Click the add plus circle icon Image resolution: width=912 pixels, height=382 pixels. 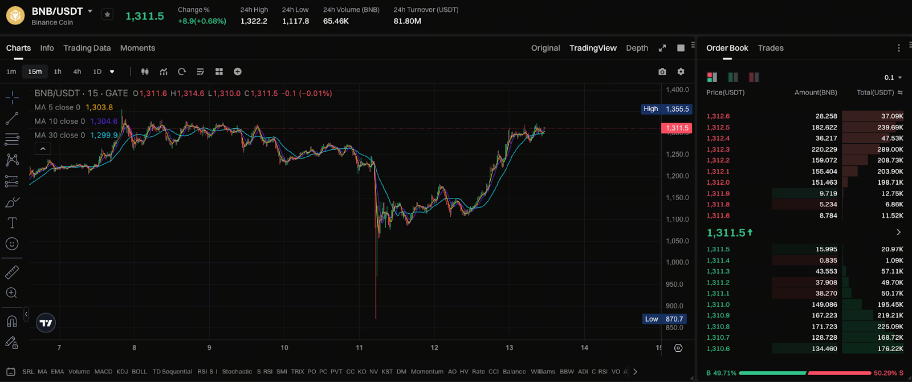tap(238, 72)
